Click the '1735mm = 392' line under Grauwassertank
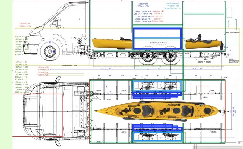 tap(173, 6)
